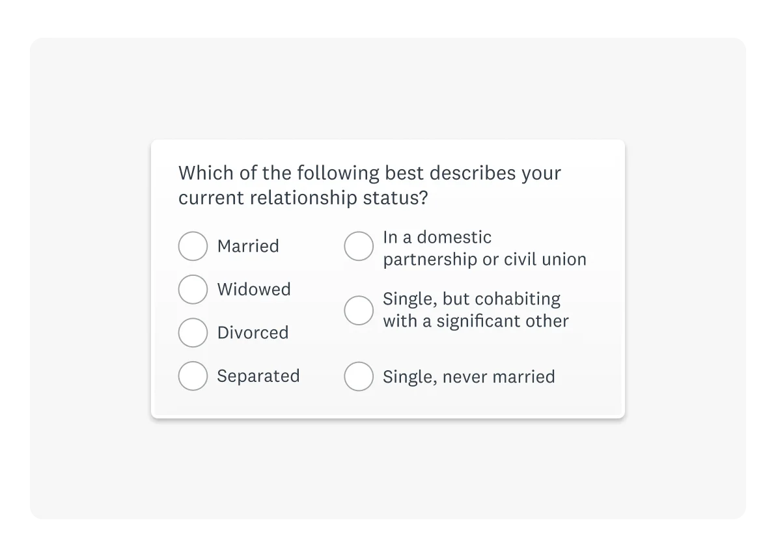Click the question's first line of text
Image resolution: width=776 pixels, height=557 pixels.
click(369, 173)
